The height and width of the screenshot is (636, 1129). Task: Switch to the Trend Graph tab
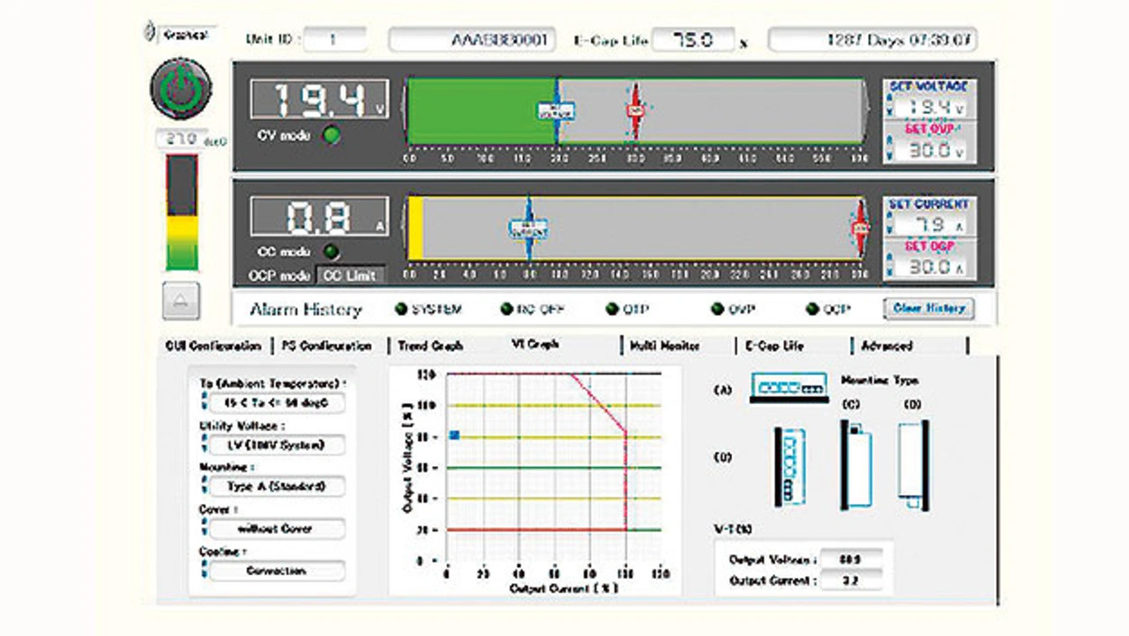pyautogui.click(x=430, y=345)
